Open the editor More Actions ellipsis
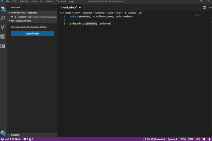 point(210,7)
